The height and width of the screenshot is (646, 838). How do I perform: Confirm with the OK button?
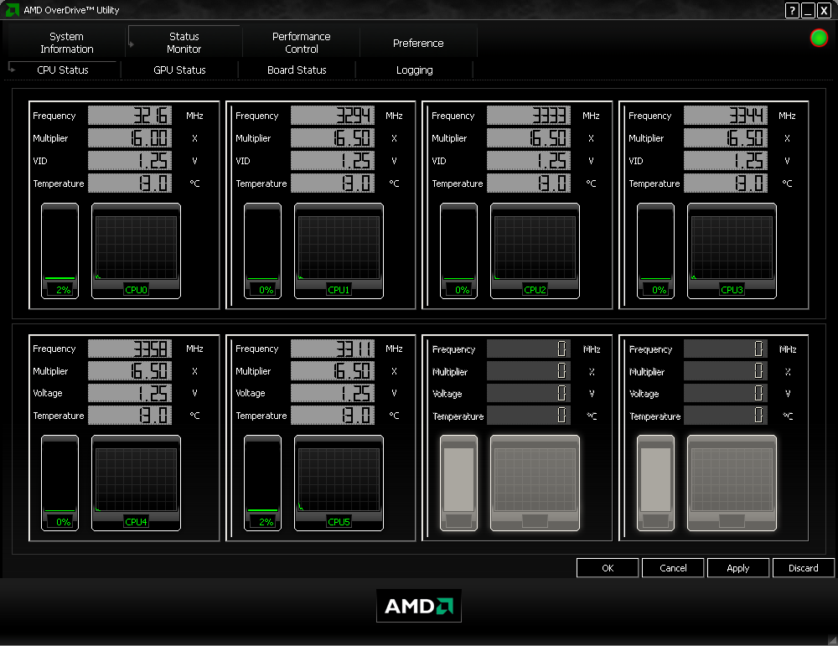[x=608, y=568]
